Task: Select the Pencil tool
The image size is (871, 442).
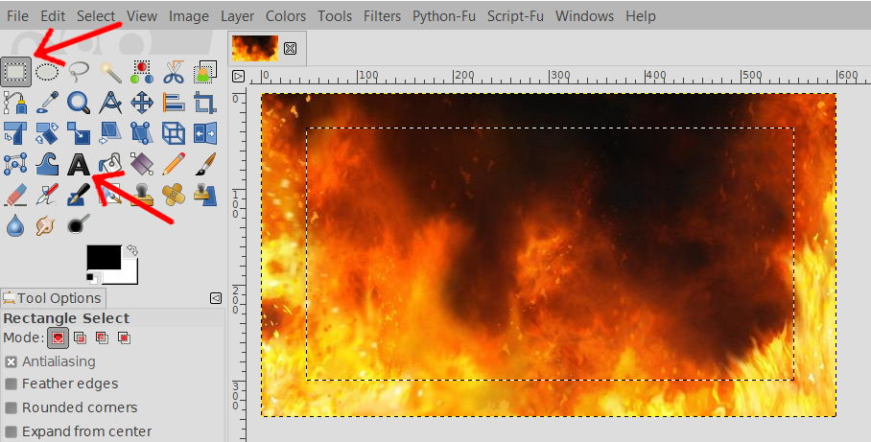Action: [x=174, y=164]
